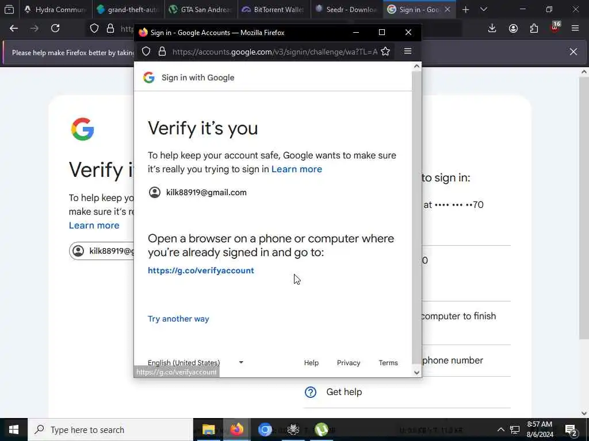Image resolution: width=589 pixels, height=441 pixels.
Task: Close the Sign in - Google tab
Action: coord(448,10)
